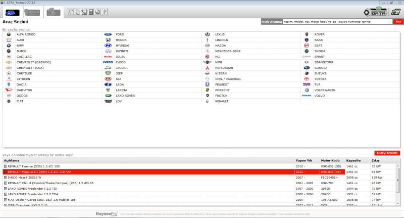Click the Alfa Romeo logo icon
Screen dimensions: 404x218
point(9,34)
